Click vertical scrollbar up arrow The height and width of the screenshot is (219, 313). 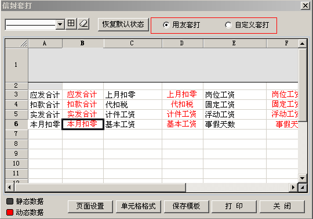303,44
